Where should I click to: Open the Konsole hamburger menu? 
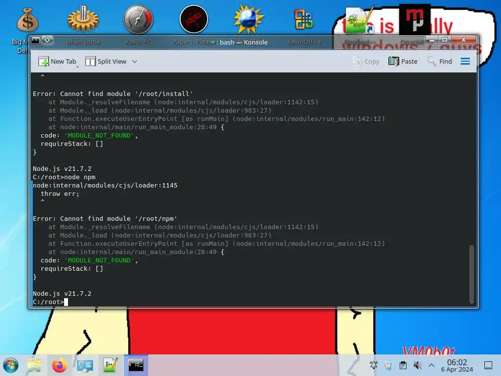(x=465, y=61)
